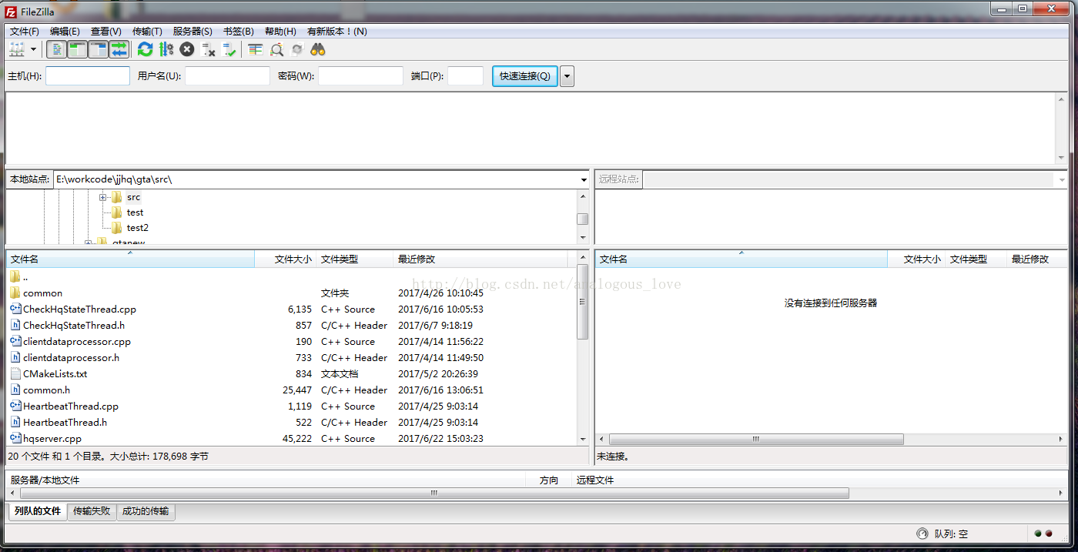The width and height of the screenshot is (1078, 552).
Task: Focus the 用户名(U) username field
Action: click(227, 76)
